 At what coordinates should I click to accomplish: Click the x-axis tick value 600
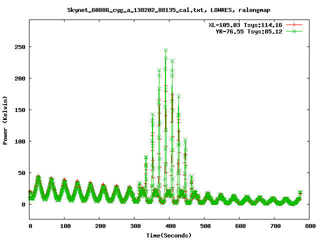click(x=240, y=226)
